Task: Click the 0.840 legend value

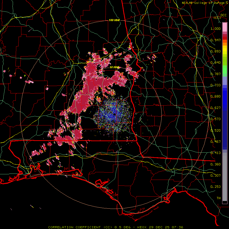Action: (x=216, y=63)
